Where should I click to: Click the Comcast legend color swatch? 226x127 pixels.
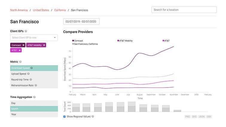coord(73,41)
